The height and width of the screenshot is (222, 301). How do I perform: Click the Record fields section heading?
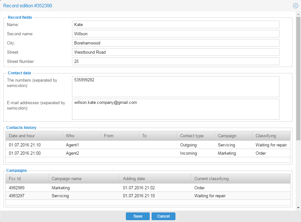pos(20,17)
